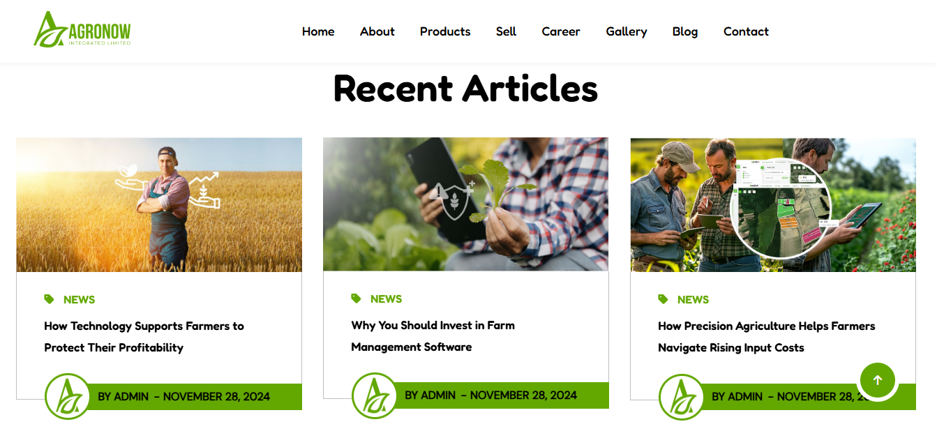Viewport: 937px width, 438px height.
Task: Click the author avatar on first article
Action: pos(68,396)
